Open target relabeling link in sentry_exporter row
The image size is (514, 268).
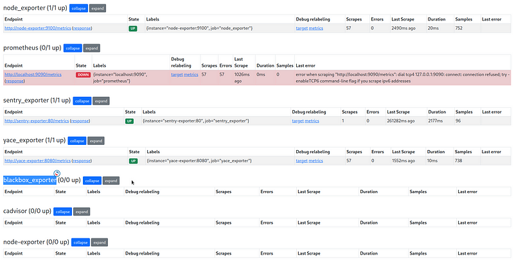297,121
